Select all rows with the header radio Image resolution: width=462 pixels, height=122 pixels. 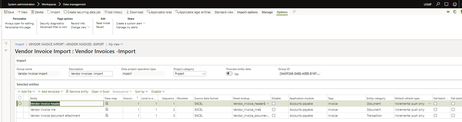coord(20,98)
